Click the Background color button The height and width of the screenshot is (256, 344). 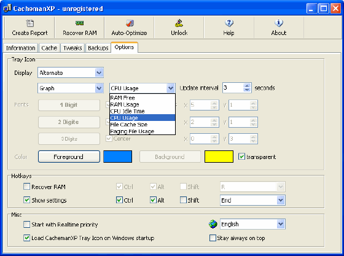pos(170,157)
